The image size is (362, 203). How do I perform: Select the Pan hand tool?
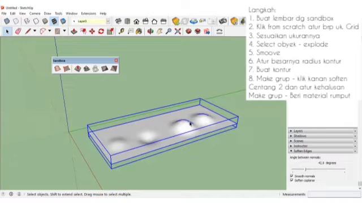tap(160, 32)
